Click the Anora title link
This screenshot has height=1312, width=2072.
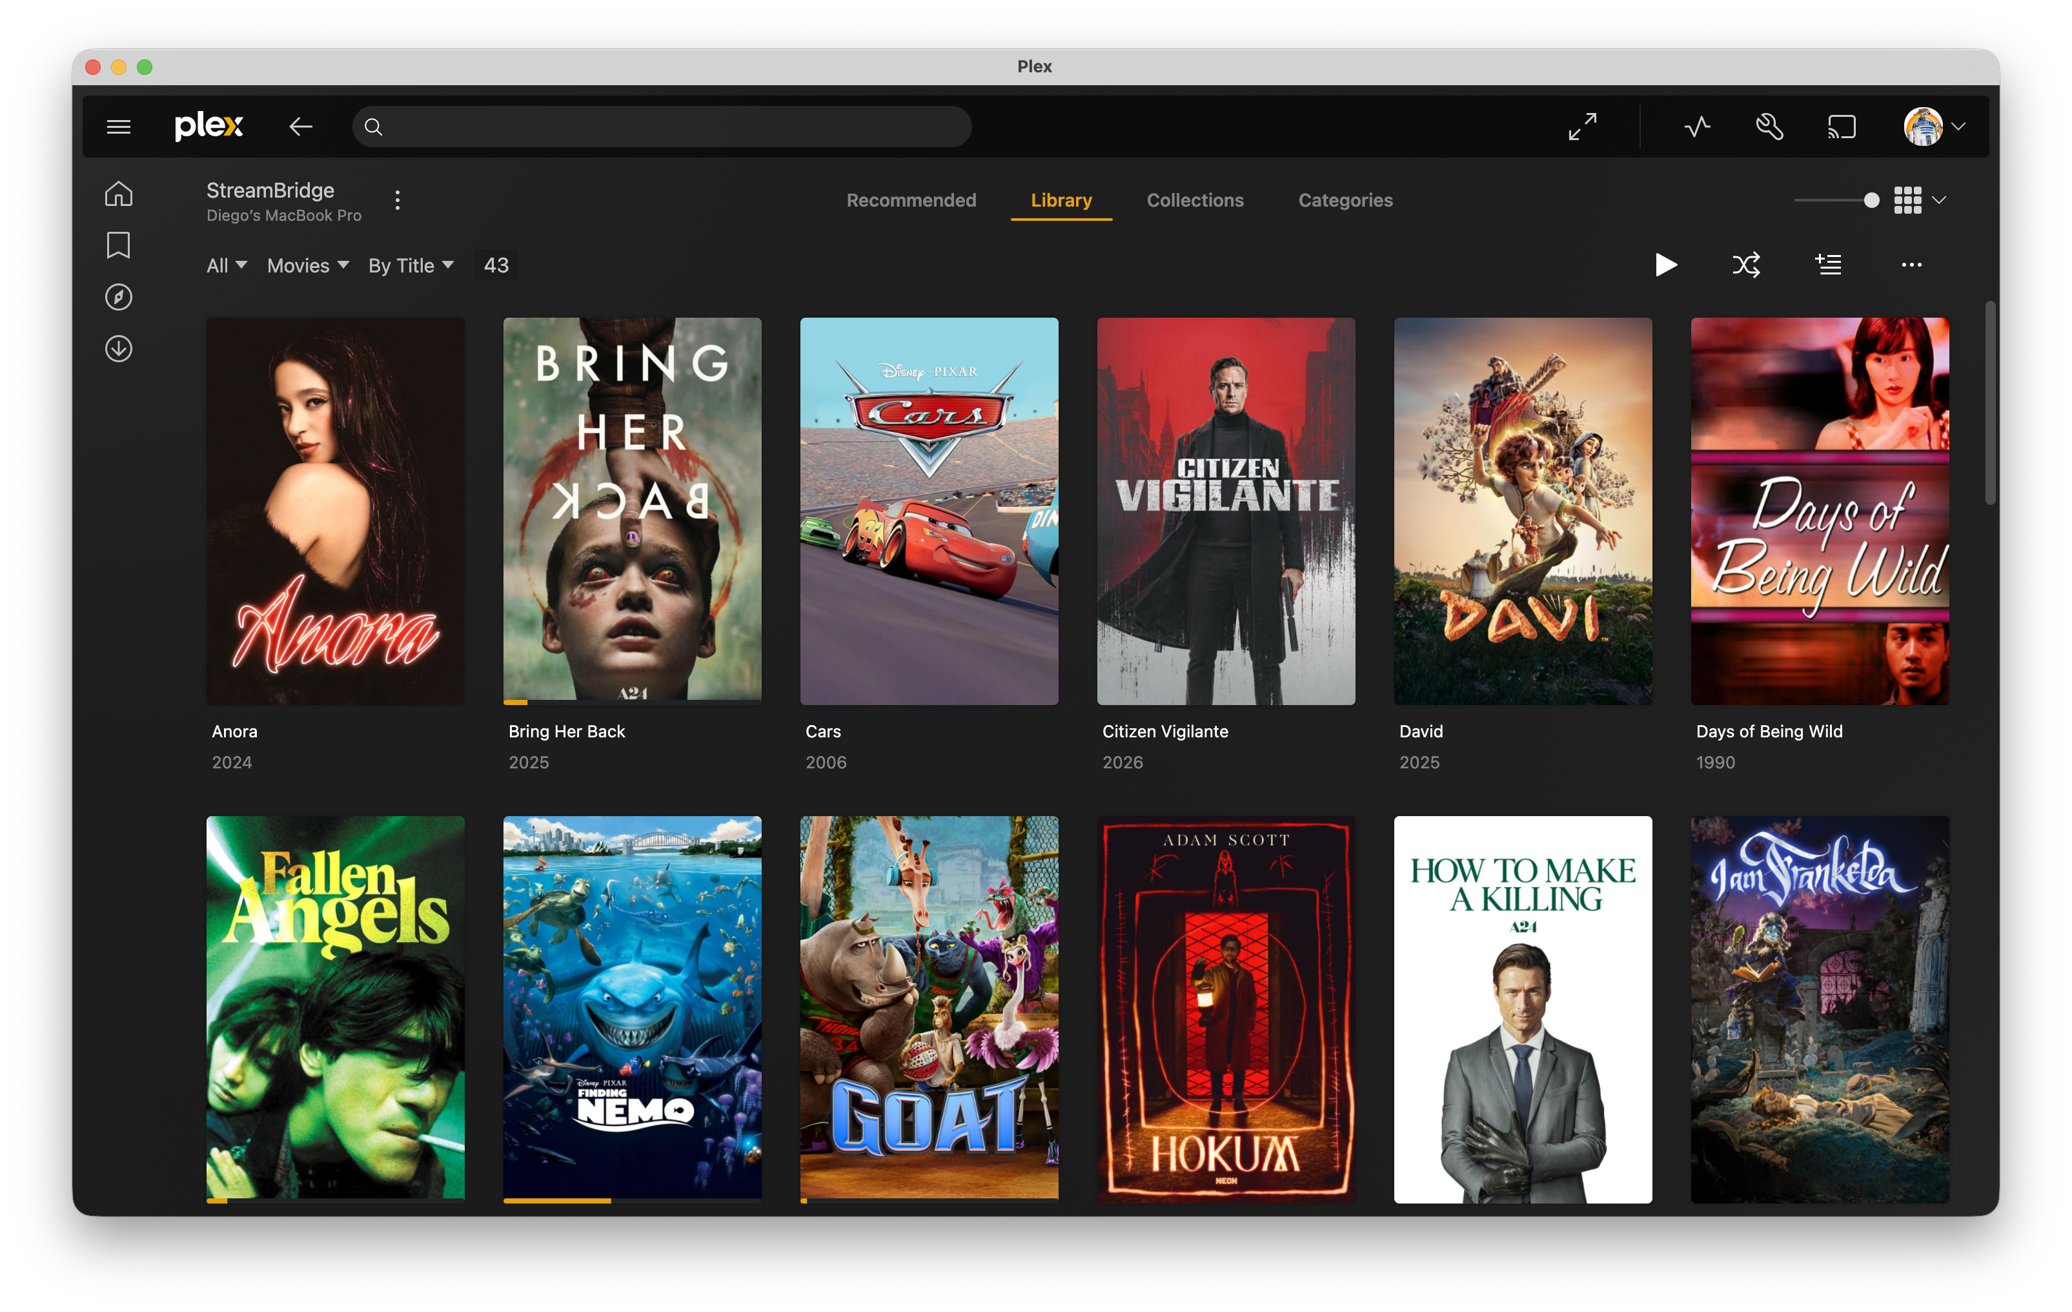coord(234,732)
